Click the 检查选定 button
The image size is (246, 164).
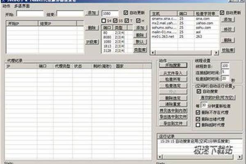click(x=173, y=86)
